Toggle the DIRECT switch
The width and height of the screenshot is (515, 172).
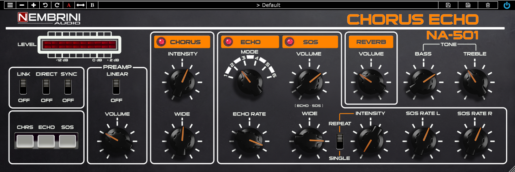click(46, 86)
